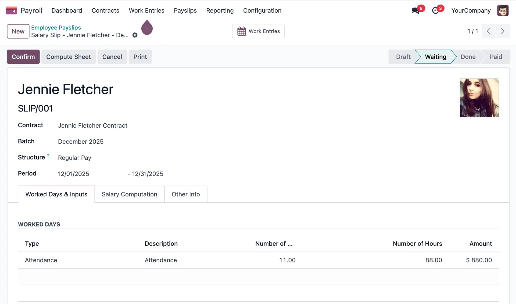
Task: Select the Done status stage
Action: click(468, 57)
